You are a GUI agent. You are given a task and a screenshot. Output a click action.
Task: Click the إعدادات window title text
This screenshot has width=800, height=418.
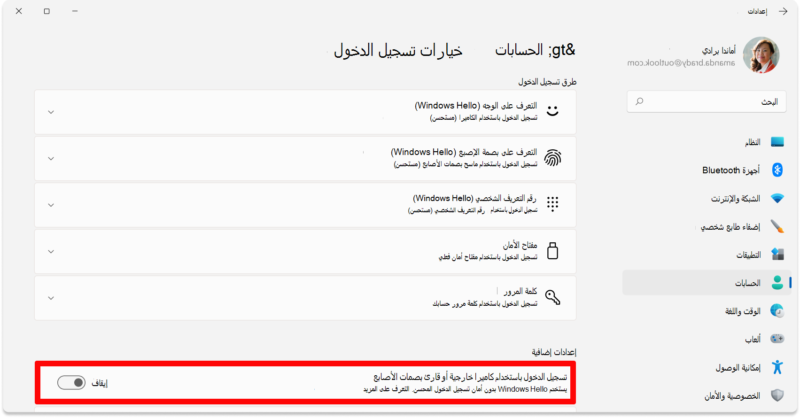tap(757, 11)
